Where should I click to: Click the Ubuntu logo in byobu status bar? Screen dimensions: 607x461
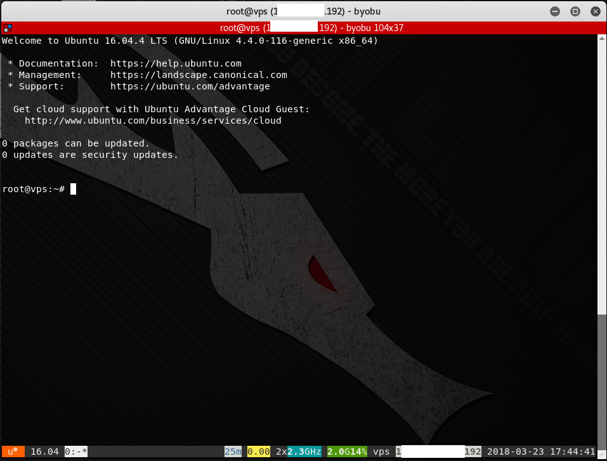tap(13, 451)
